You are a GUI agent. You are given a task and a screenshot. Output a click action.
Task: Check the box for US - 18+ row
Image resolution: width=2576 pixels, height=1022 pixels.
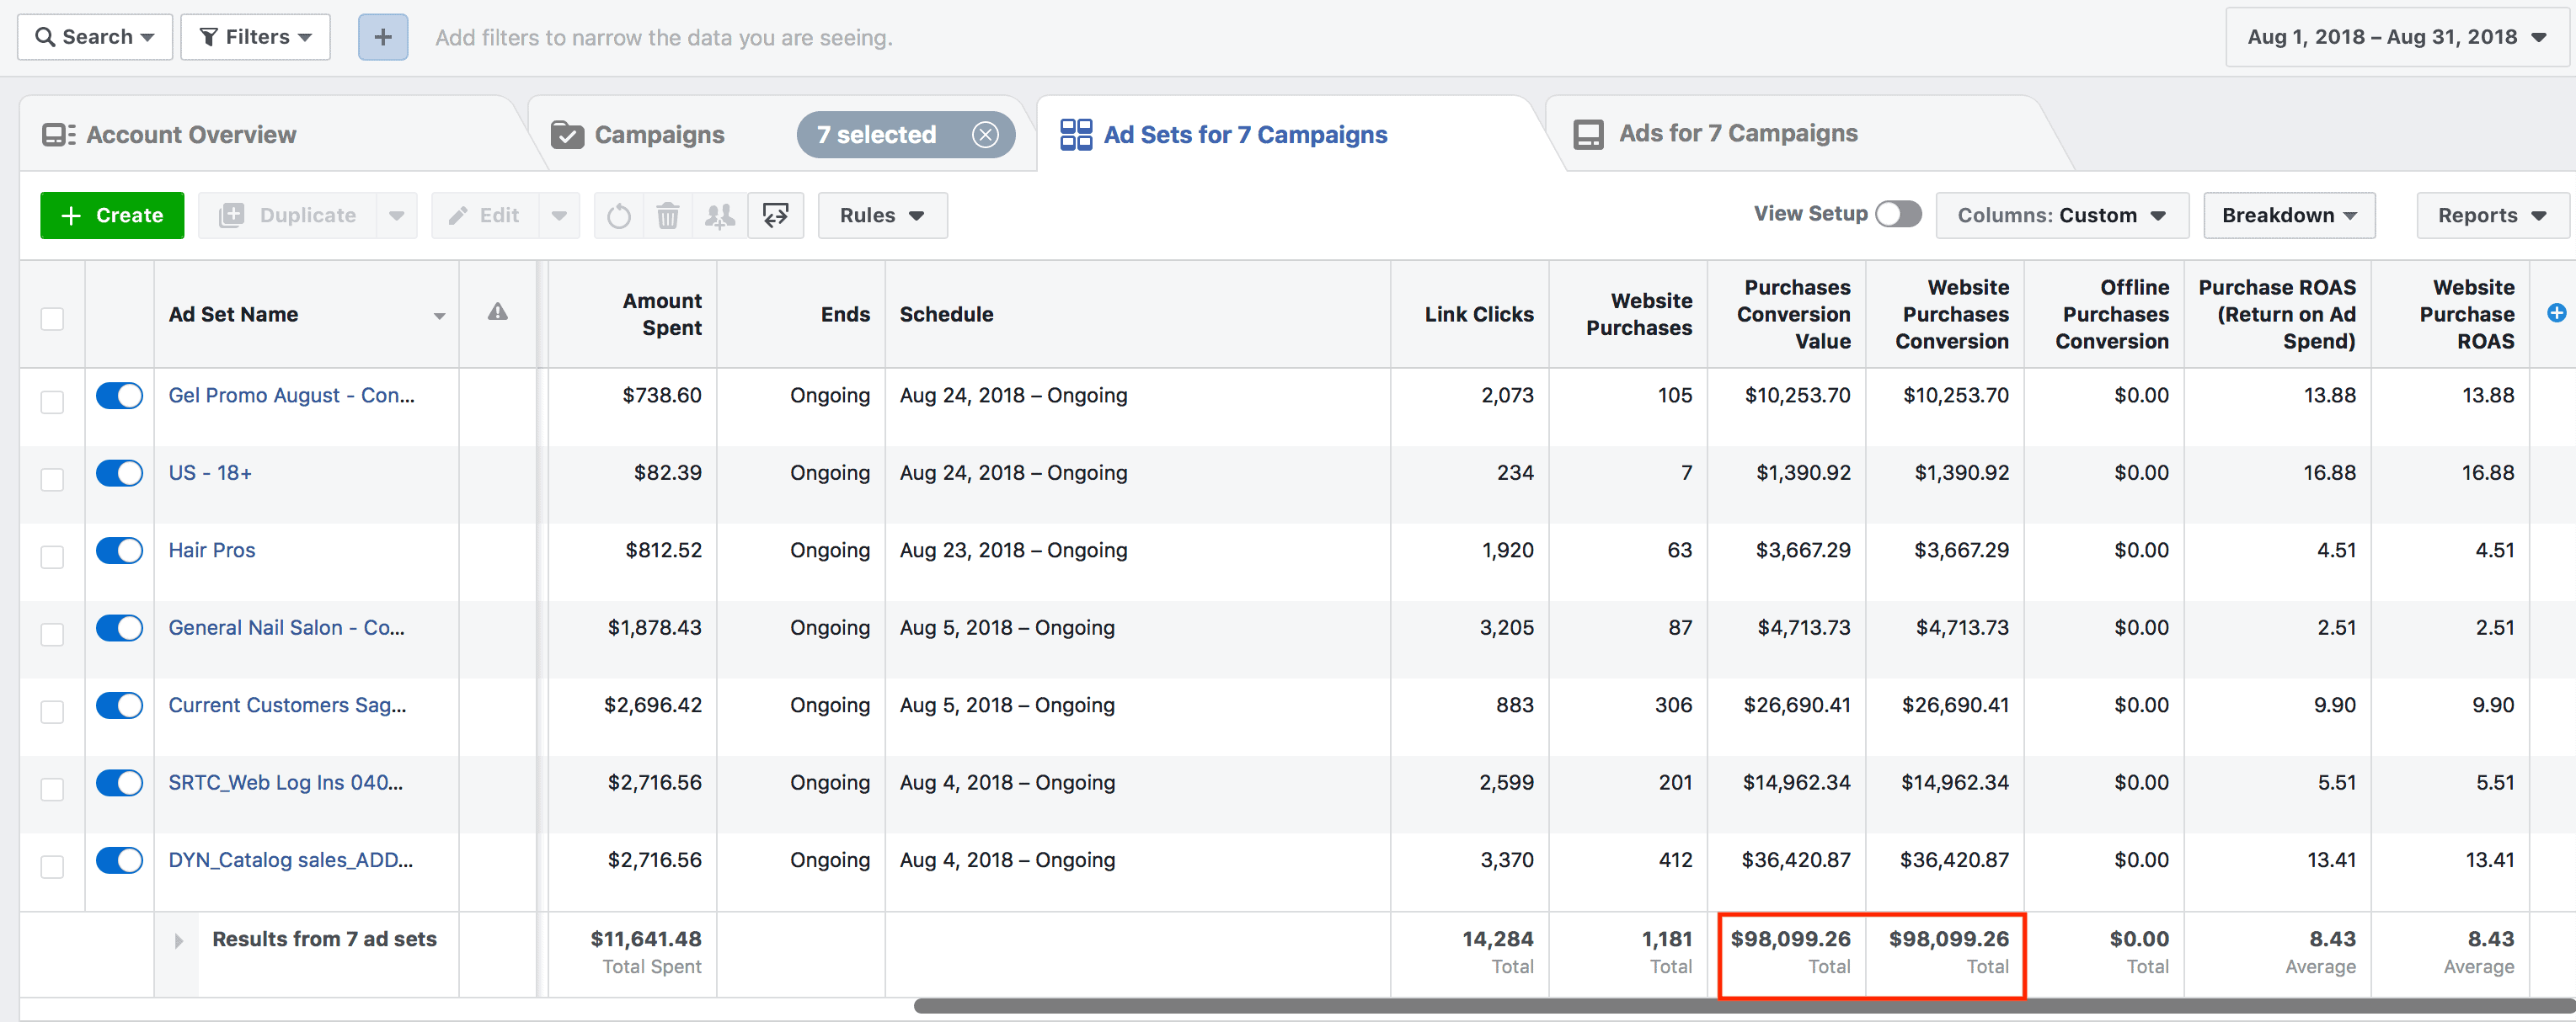(52, 478)
